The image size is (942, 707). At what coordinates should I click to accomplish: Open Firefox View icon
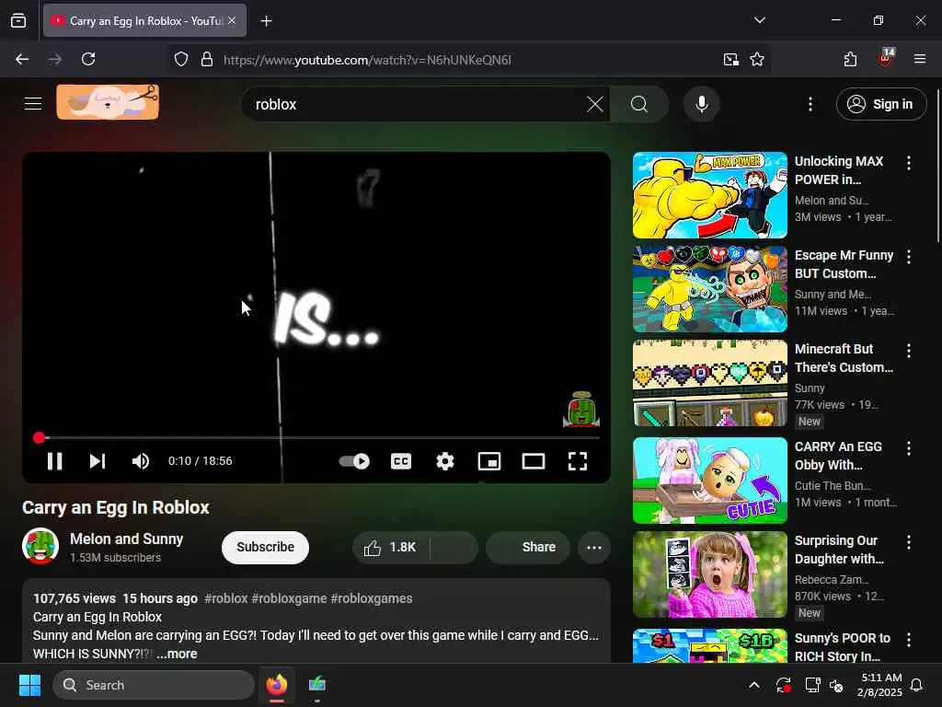point(18,20)
